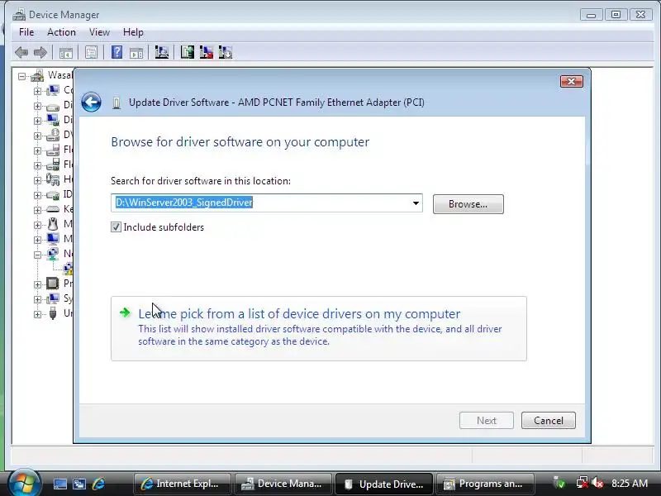Image resolution: width=661 pixels, height=496 pixels.
Task: Expand the node beside the USB plug icon
Action: 37,314
